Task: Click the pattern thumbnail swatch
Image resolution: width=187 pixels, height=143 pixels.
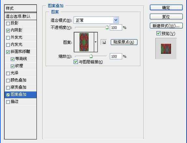Action: pos(84,42)
